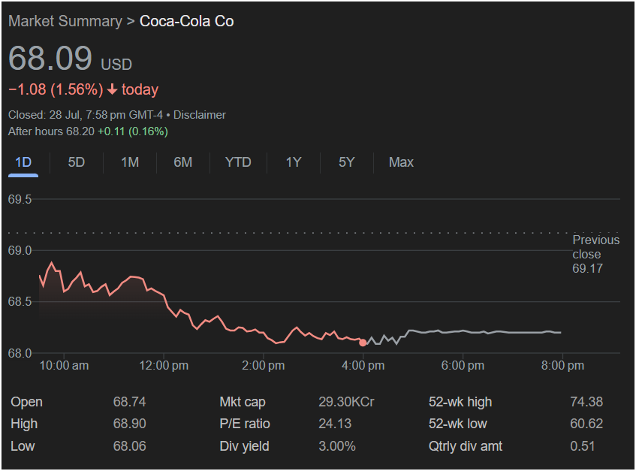Click the 8:00 pm axis label
The image size is (636, 471).
point(562,366)
